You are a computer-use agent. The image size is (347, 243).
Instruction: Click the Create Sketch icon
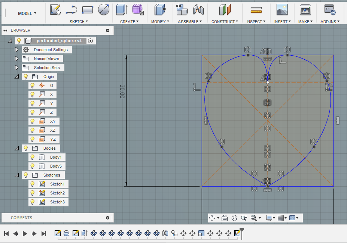(x=55, y=10)
